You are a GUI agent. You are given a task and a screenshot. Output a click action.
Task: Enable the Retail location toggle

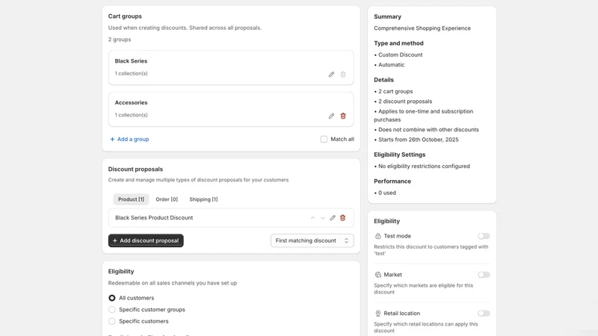point(484,313)
